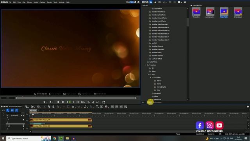This screenshot has height=141, width=250.
Task: Step back one frame in the player
Action: (x=67, y=102)
